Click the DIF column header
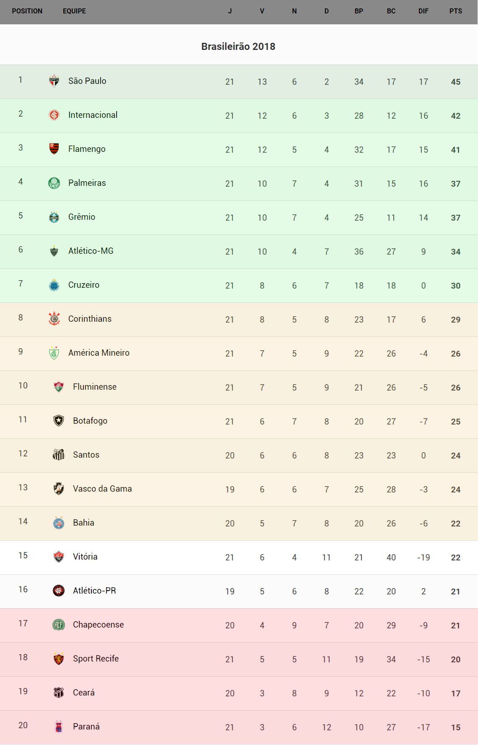Viewport: 478px width, 745px height. click(x=423, y=11)
